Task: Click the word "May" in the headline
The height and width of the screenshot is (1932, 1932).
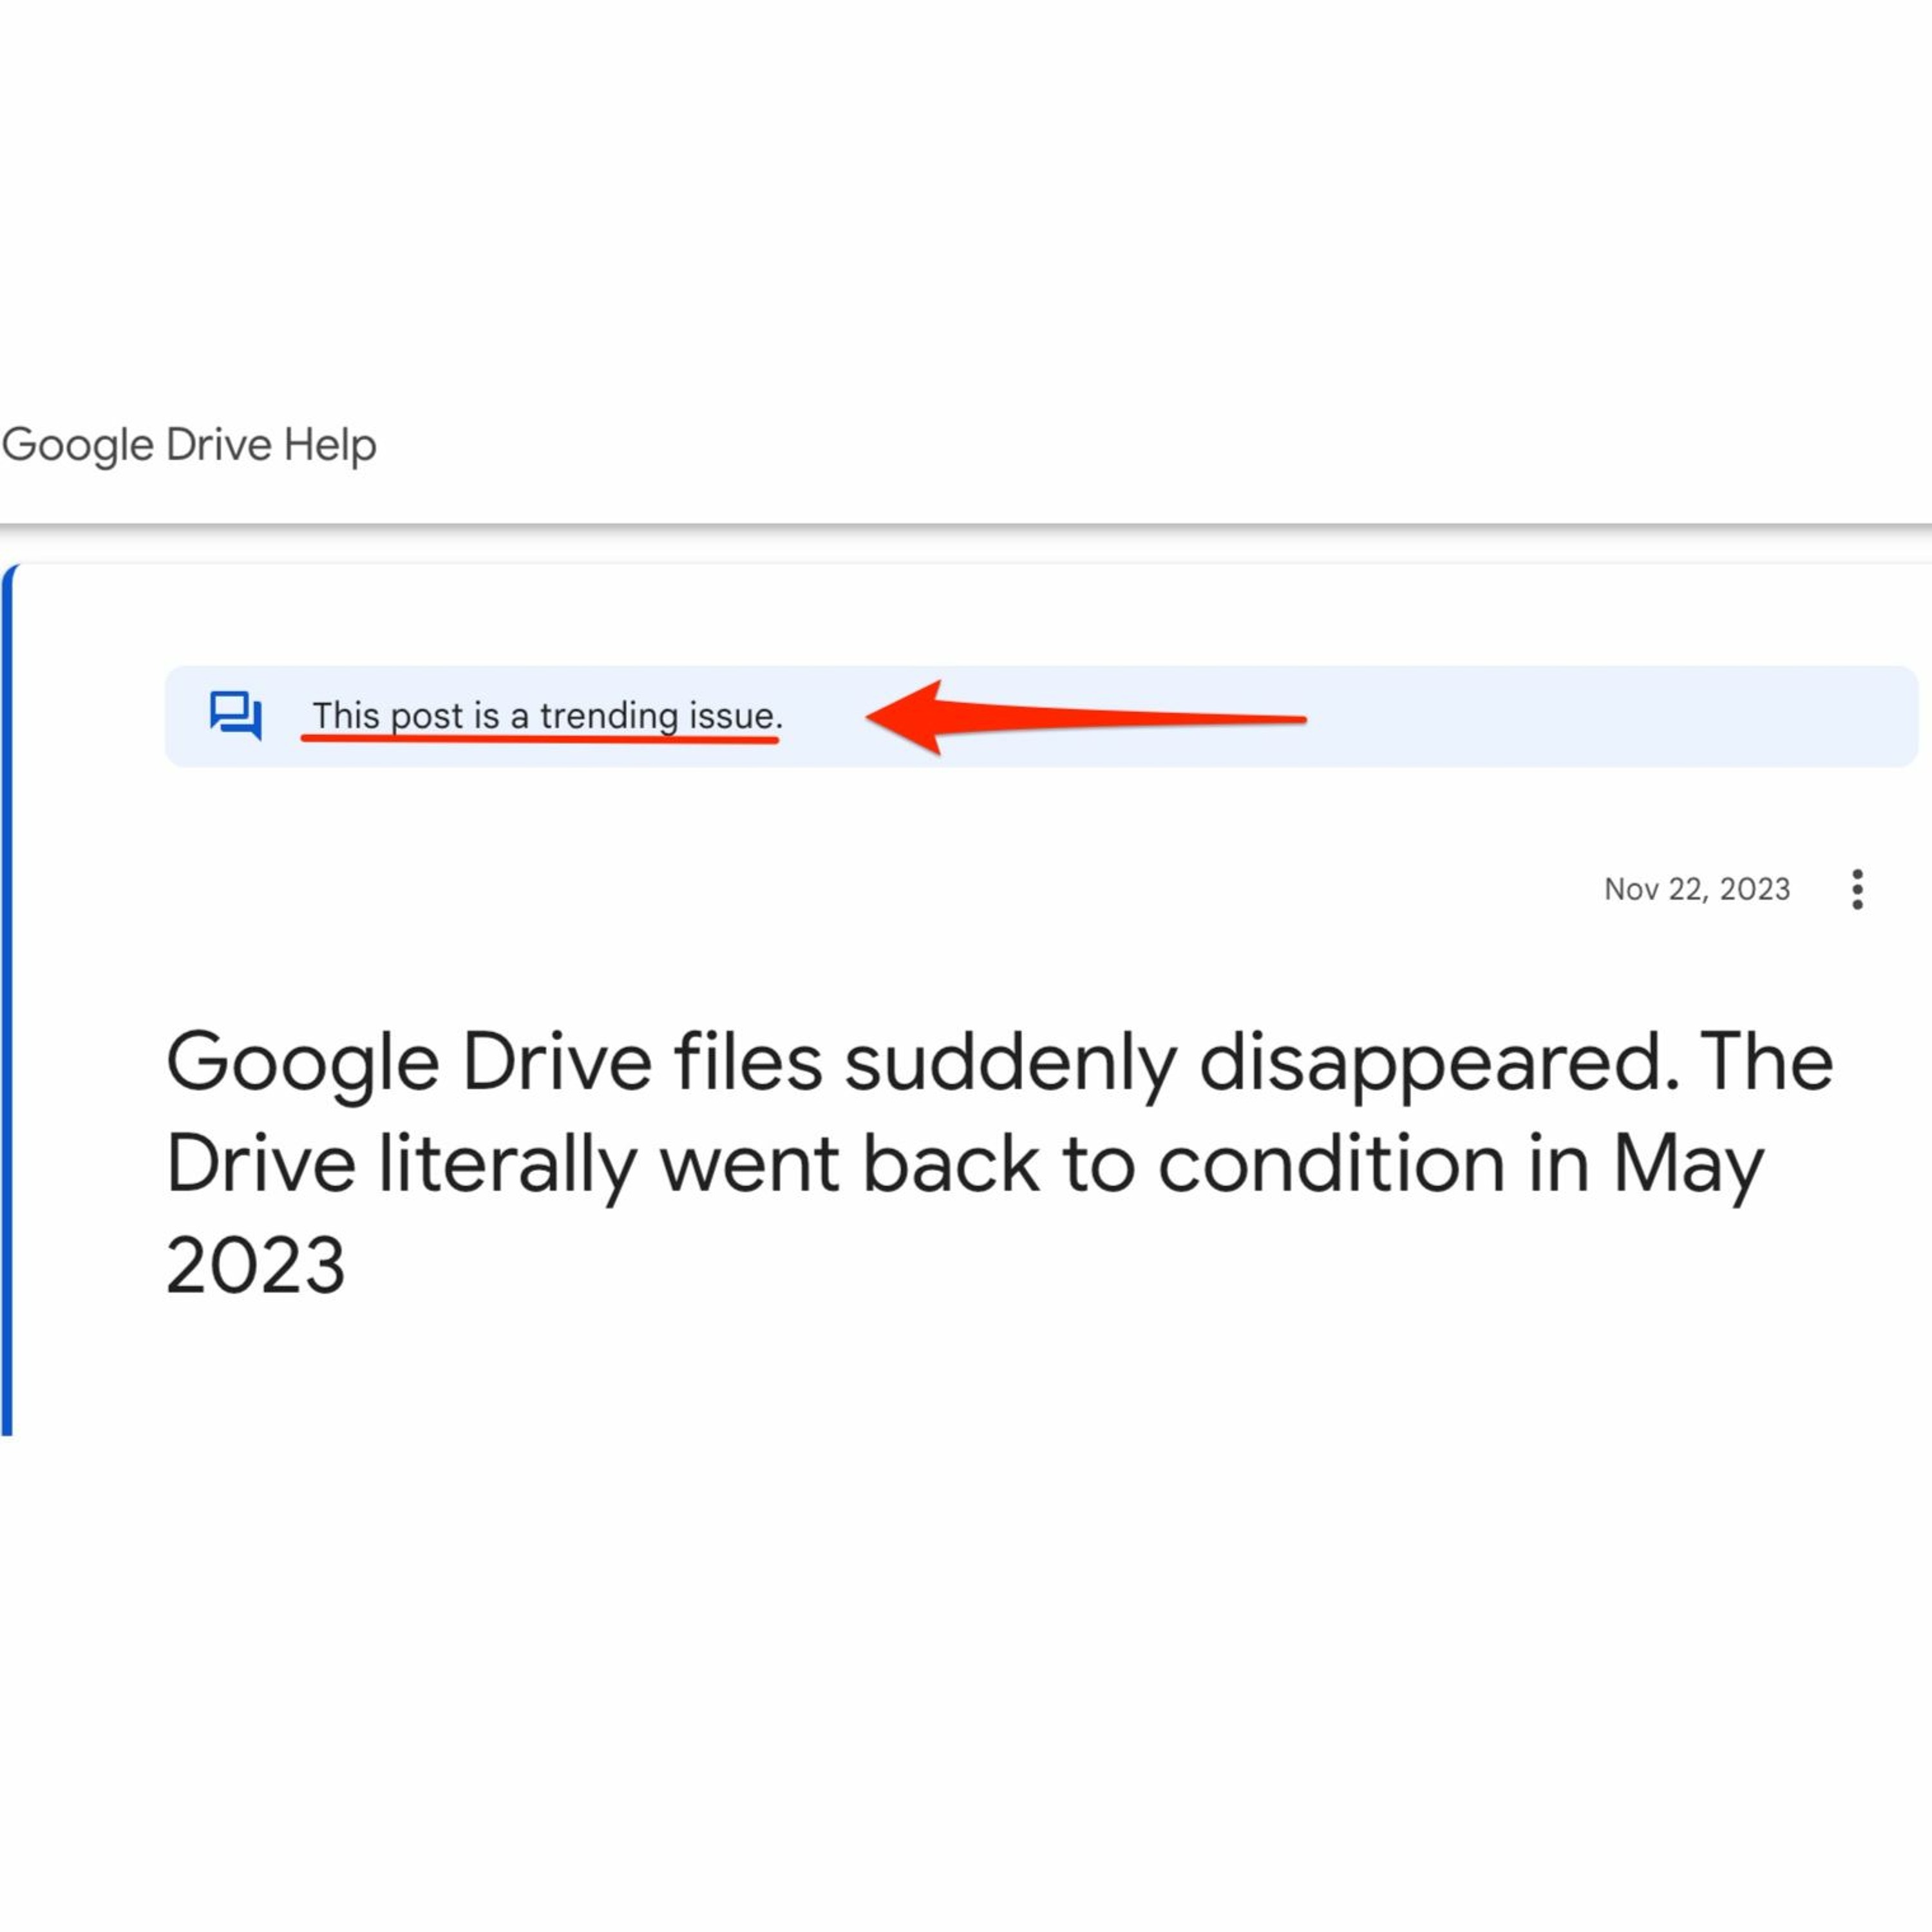Action: click(1688, 1164)
